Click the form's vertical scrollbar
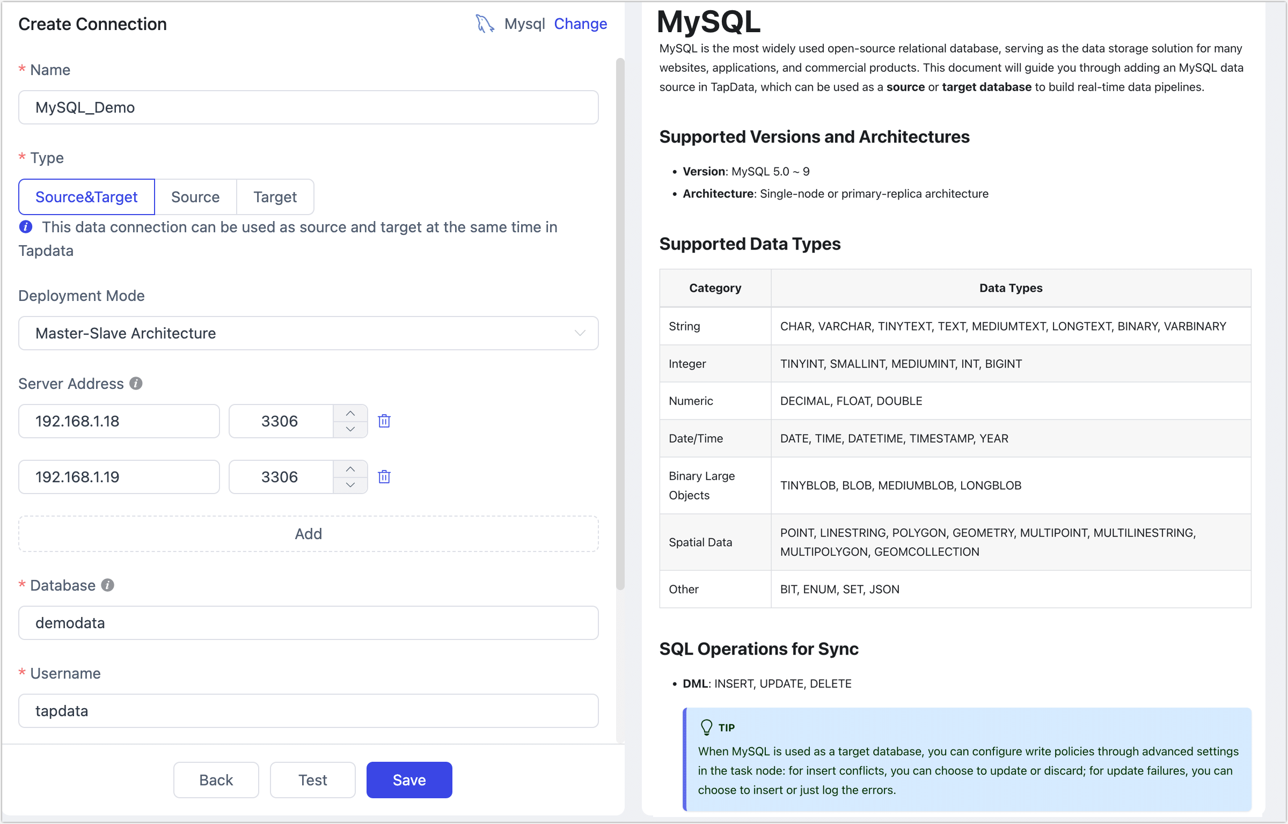 click(620, 322)
